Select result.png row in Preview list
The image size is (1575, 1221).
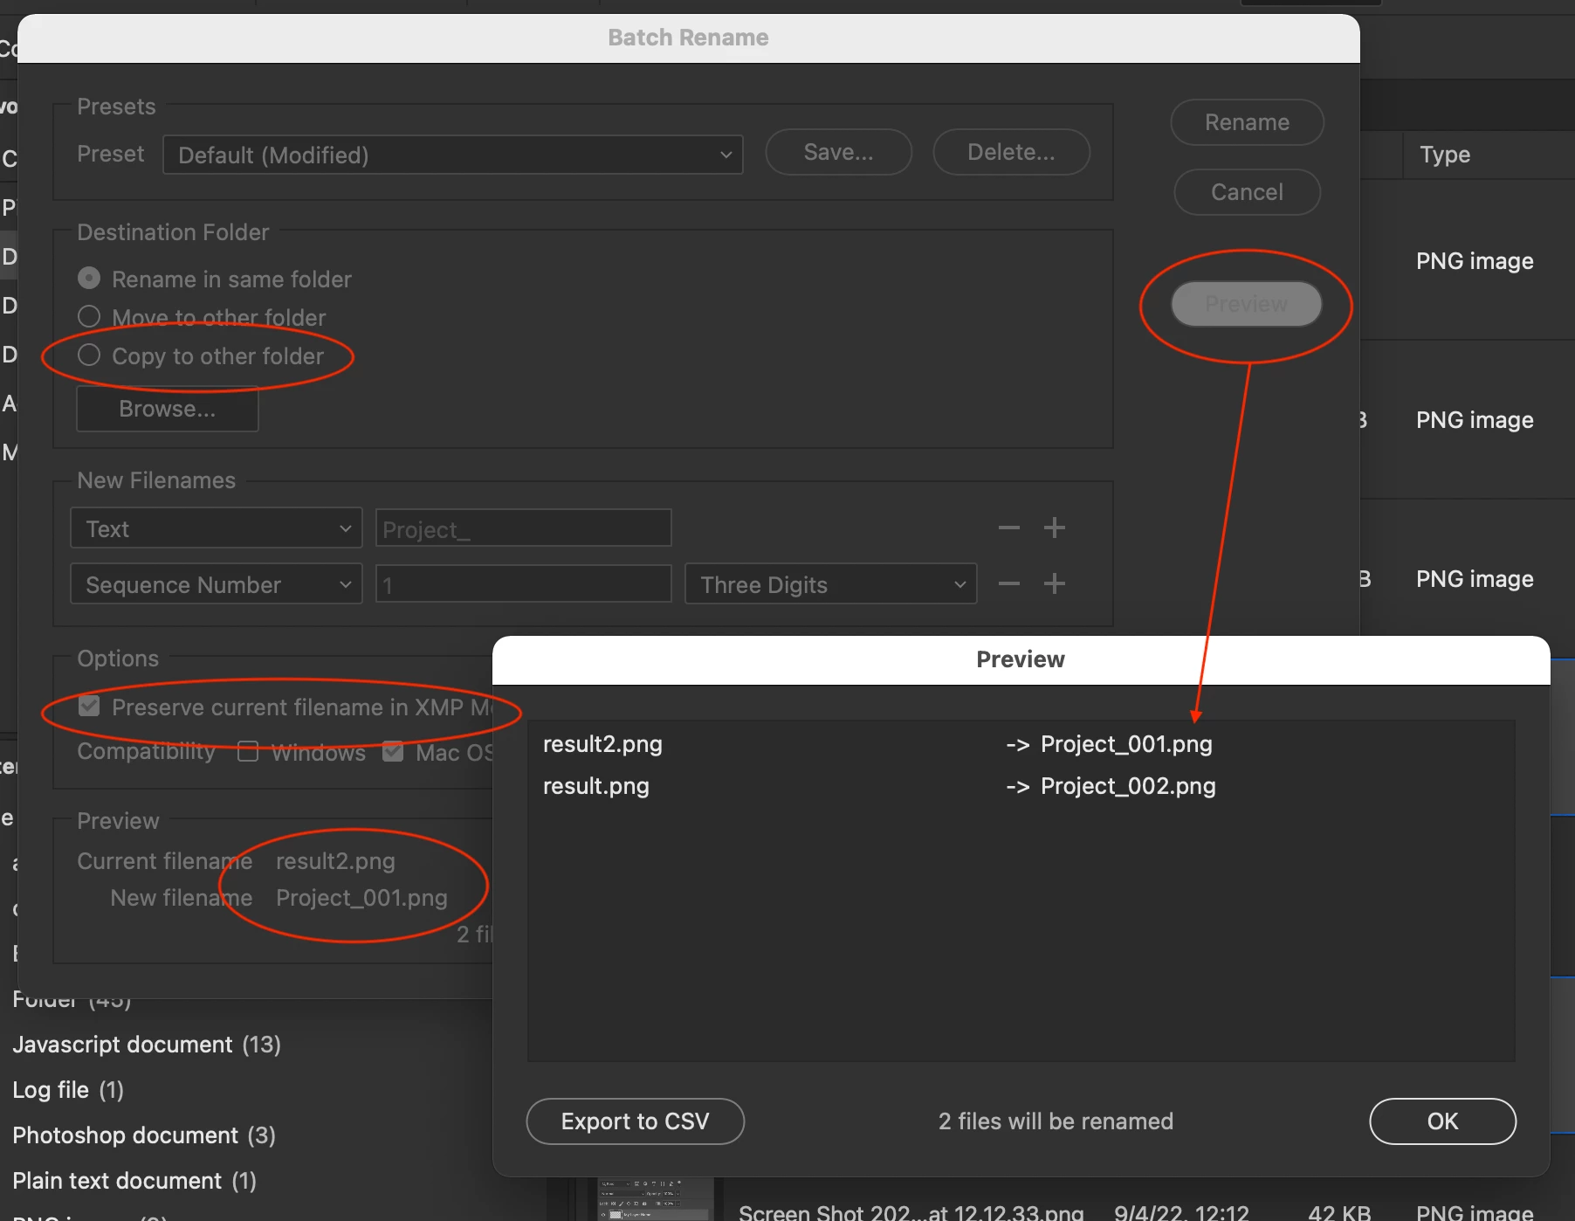(x=1021, y=786)
